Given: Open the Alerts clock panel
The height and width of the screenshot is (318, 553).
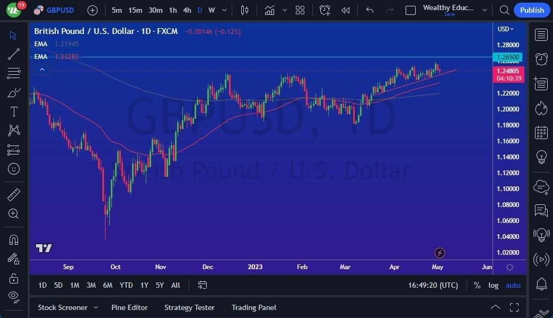Looking at the screenshot, I should coord(541,59).
